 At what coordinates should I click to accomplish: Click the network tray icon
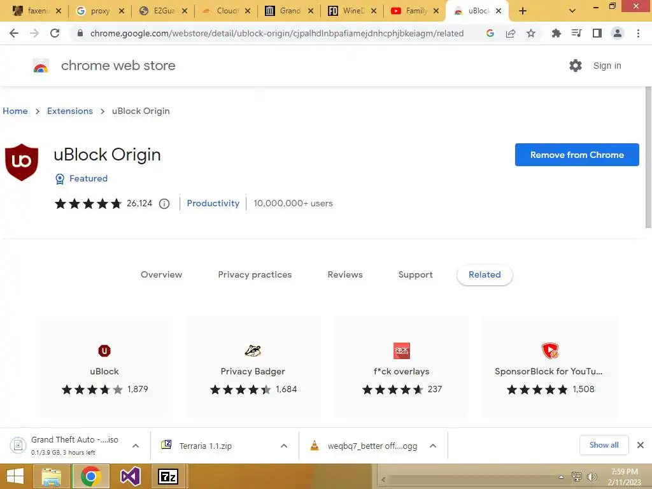point(577,477)
